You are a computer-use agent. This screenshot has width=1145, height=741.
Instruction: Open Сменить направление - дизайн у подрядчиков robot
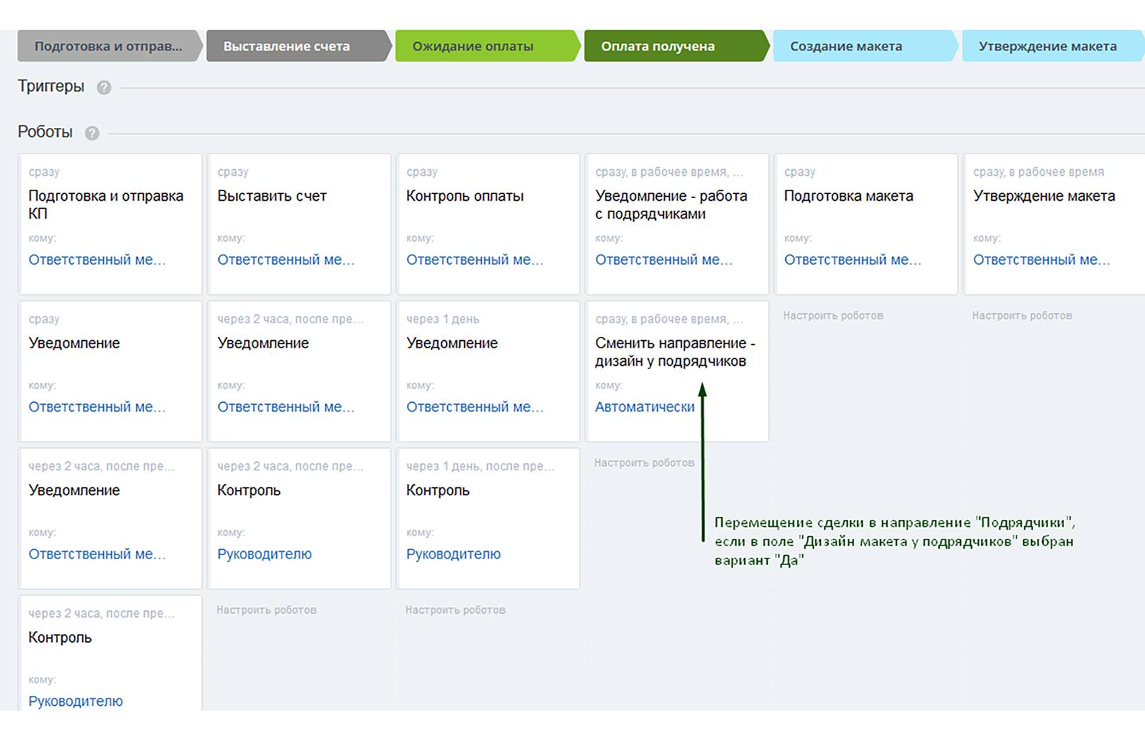(x=675, y=352)
